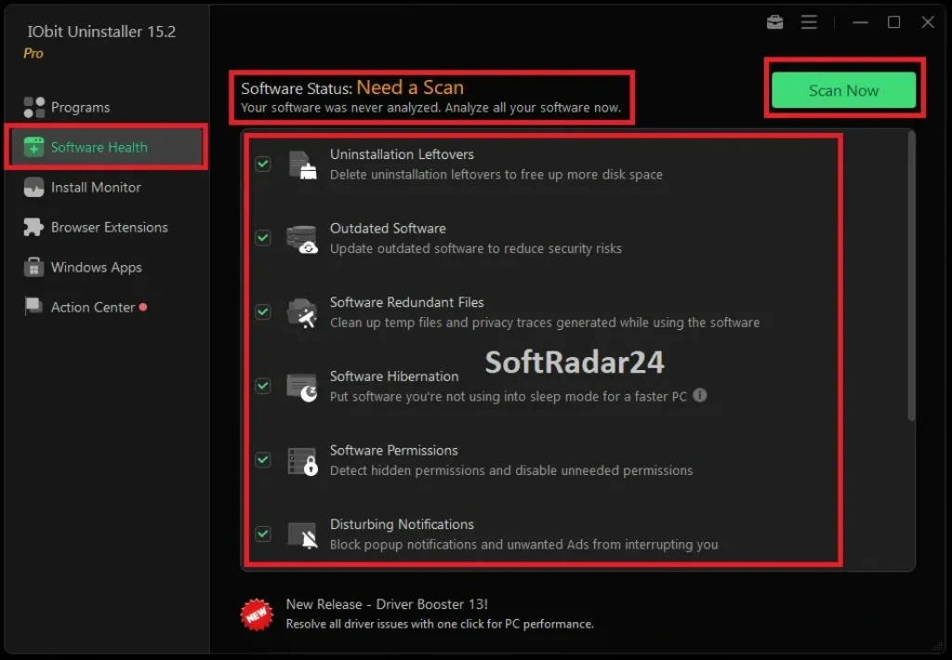Image resolution: width=952 pixels, height=660 pixels.
Task: Open Install Monitor from the sidebar
Action: pyautogui.click(x=33, y=187)
